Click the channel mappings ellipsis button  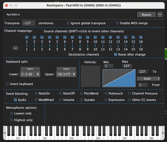15,48
